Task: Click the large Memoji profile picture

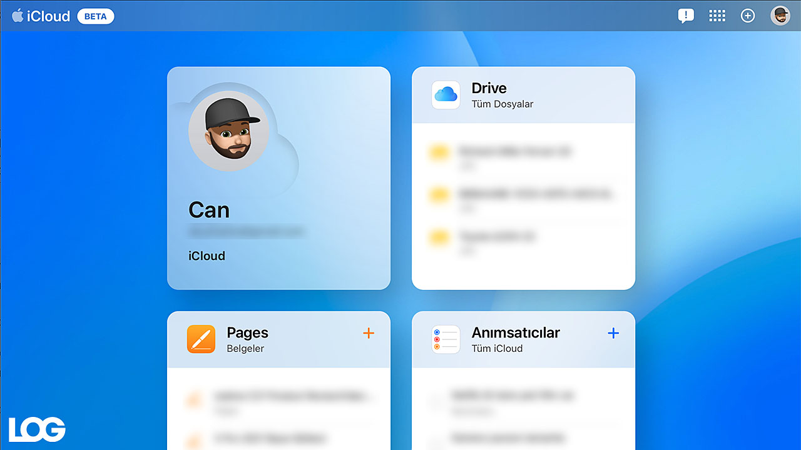Action: pyautogui.click(x=228, y=131)
